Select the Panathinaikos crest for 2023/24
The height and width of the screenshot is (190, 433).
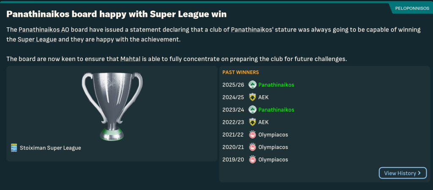[252, 110]
